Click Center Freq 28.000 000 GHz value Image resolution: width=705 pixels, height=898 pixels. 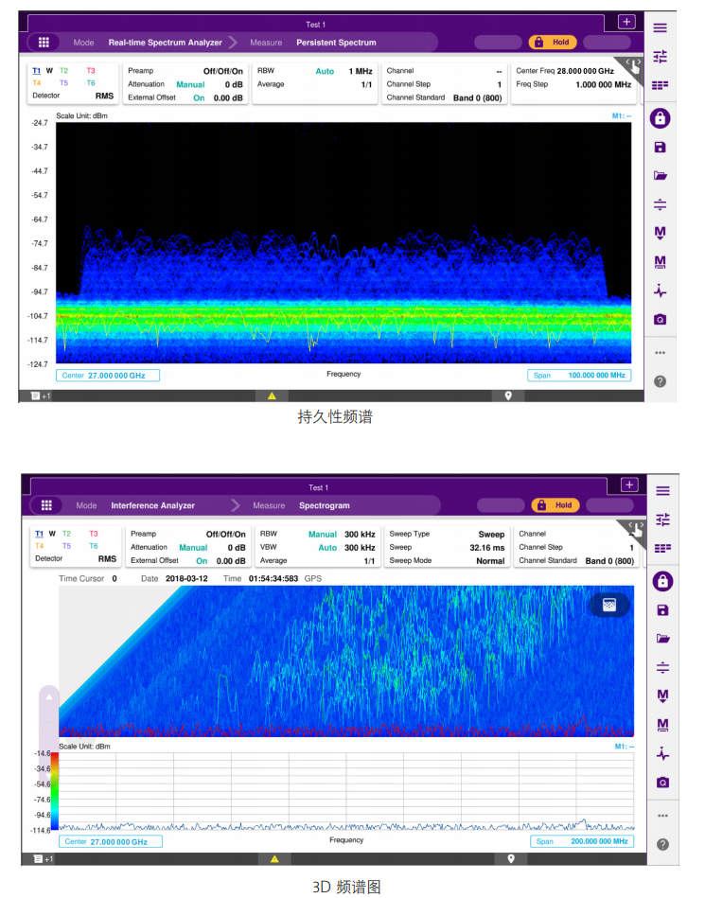(586, 71)
